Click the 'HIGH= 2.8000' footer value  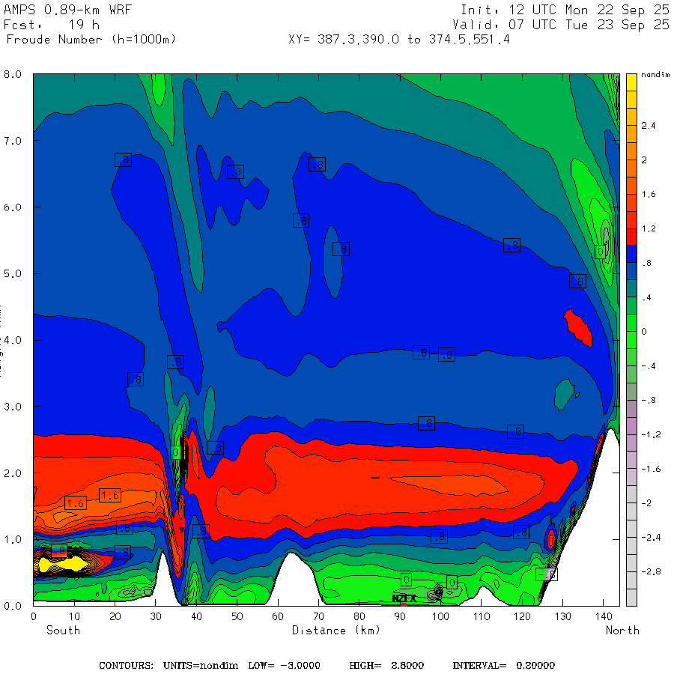(386, 666)
